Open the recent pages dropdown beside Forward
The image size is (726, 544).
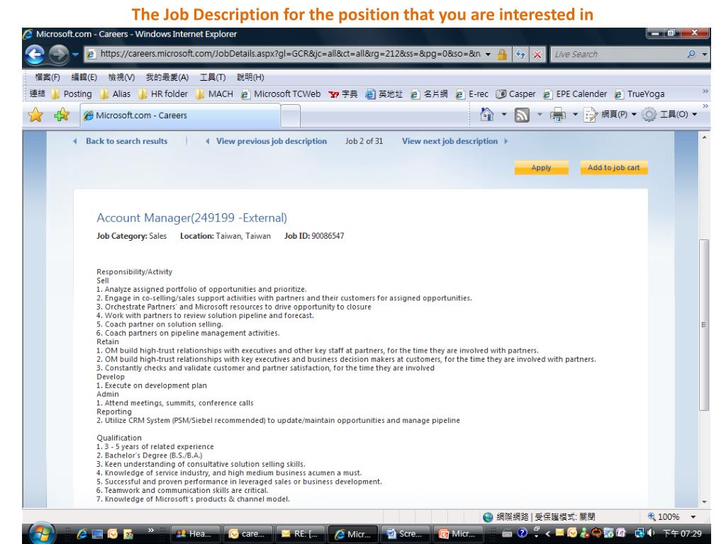pos(75,54)
